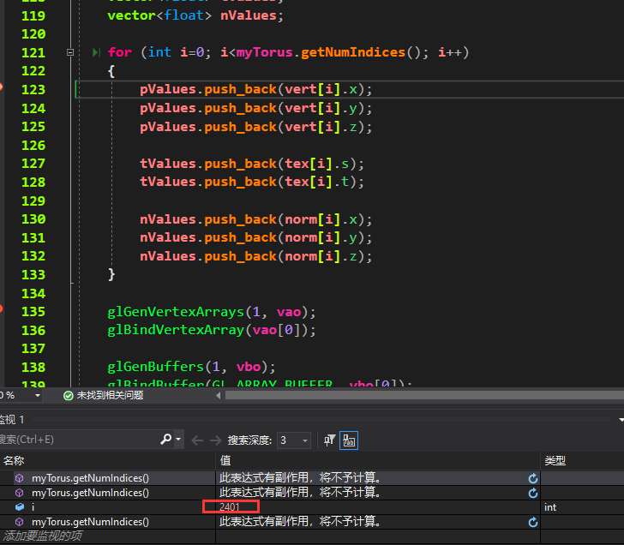Click the 搜索深度 label
The width and height of the screenshot is (624, 545).
click(x=249, y=440)
